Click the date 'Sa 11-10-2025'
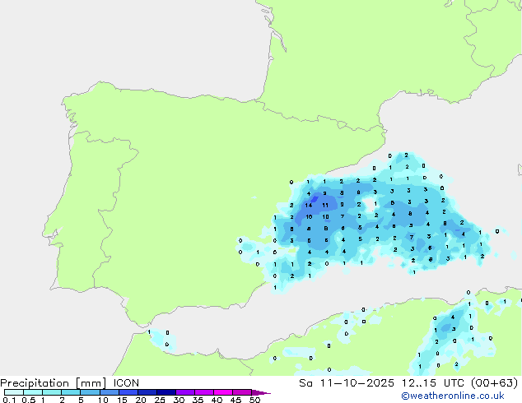522x403 pixels. 347,383
